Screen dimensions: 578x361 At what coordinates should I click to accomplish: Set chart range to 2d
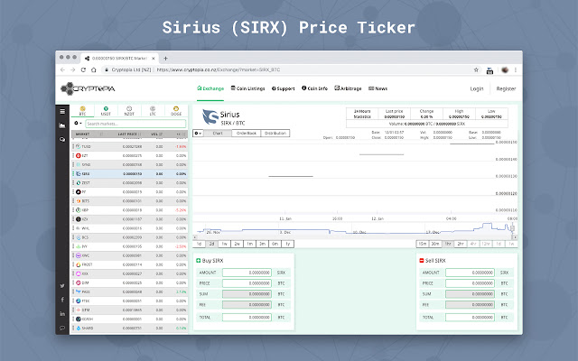[x=211, y=244]
